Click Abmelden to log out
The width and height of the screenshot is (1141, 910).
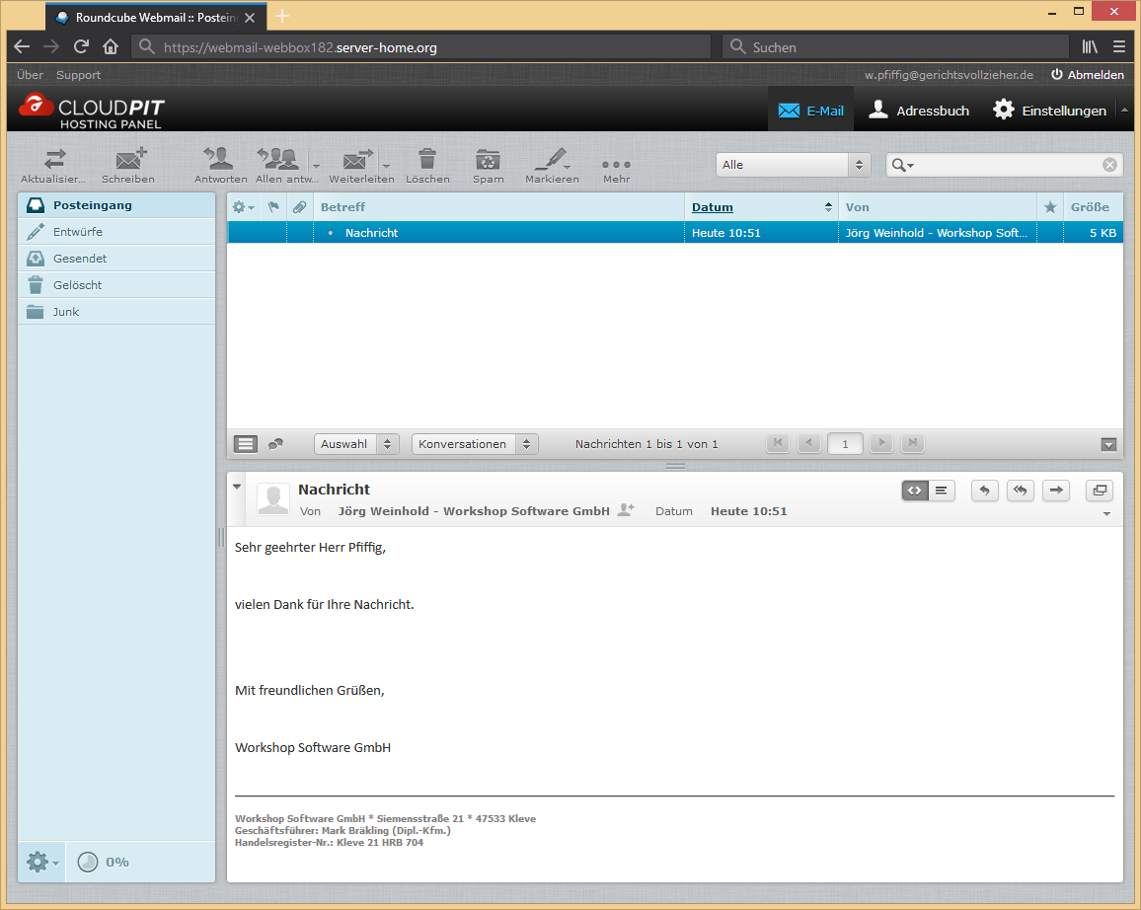(x=1087, y=75)
